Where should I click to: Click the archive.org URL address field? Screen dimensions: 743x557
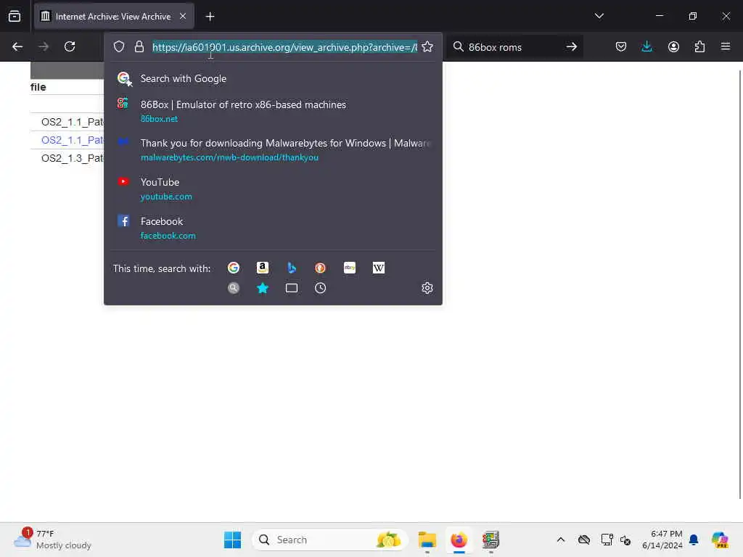284,47
